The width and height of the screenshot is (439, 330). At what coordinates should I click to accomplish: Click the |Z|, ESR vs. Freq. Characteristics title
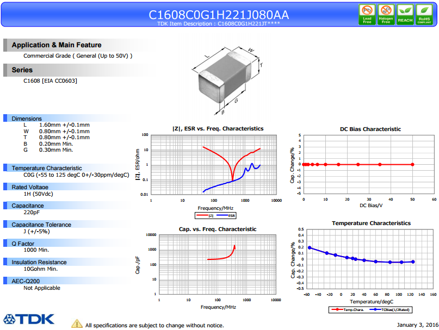pos(218,129)
